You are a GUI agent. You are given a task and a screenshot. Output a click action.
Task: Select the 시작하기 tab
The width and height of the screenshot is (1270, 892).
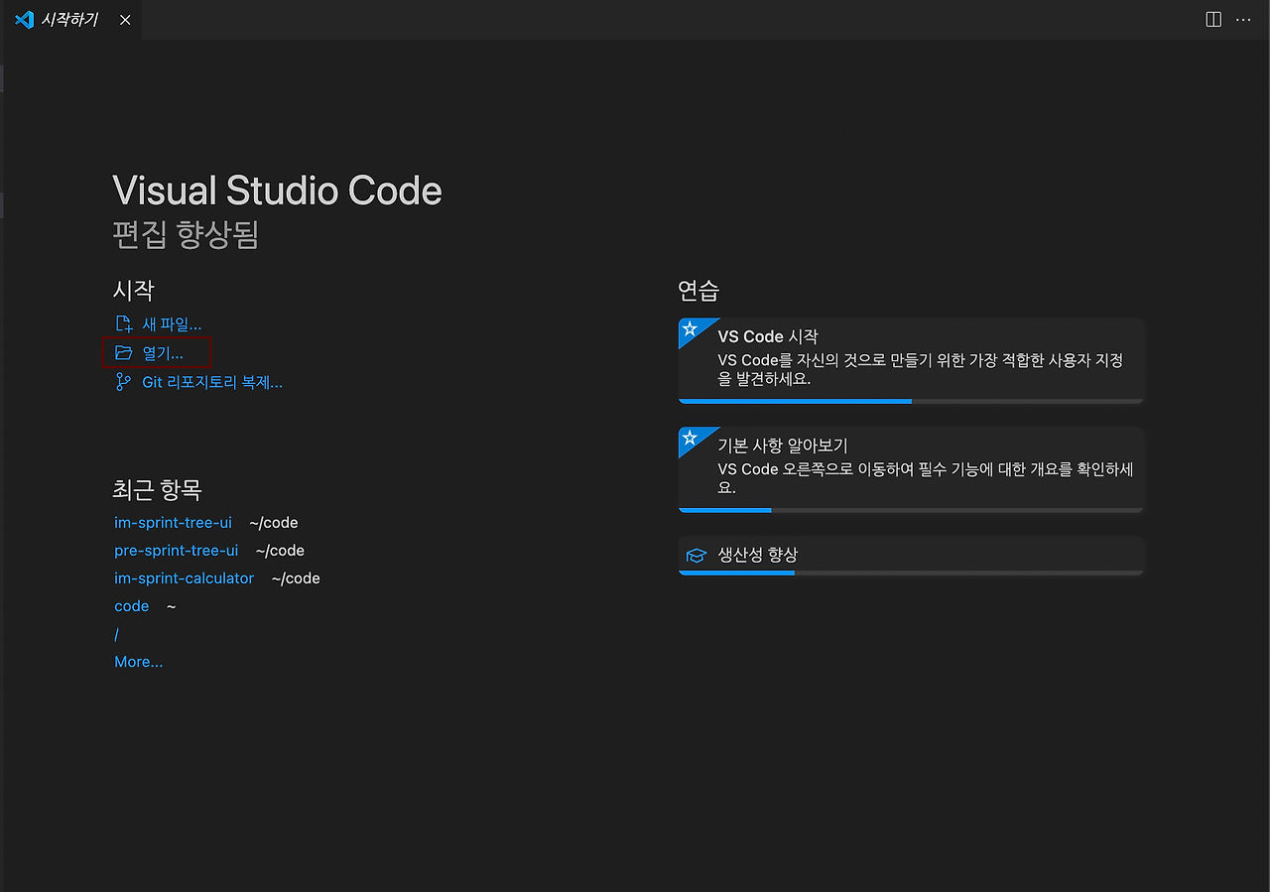click(71, 20)
